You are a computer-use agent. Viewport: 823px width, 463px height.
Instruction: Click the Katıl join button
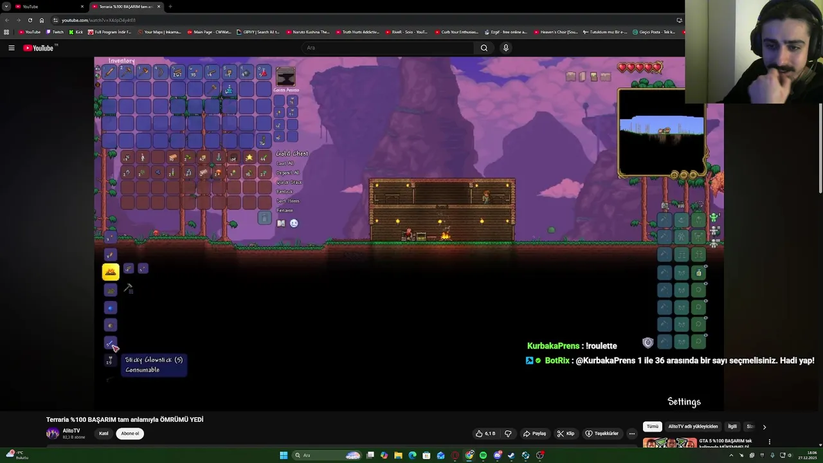104,433
